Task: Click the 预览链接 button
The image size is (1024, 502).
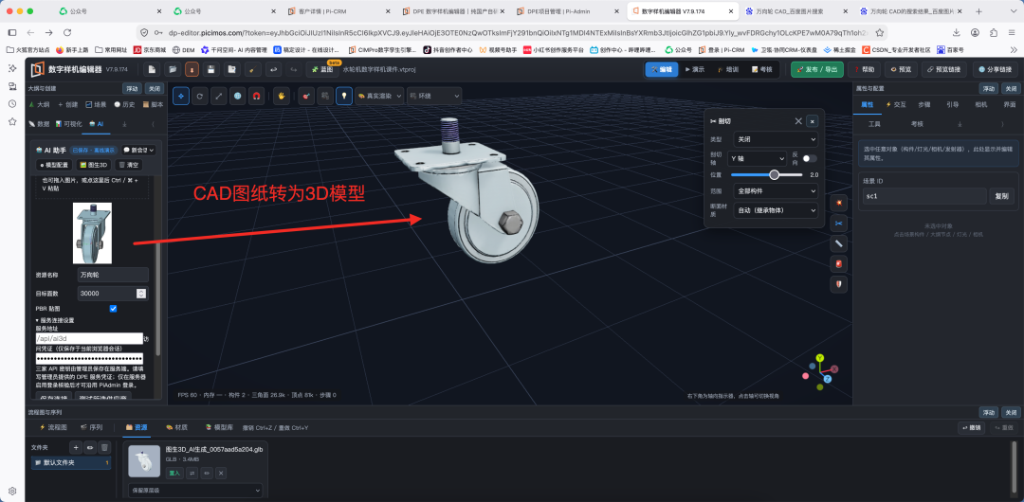Action: coord(944,69)
